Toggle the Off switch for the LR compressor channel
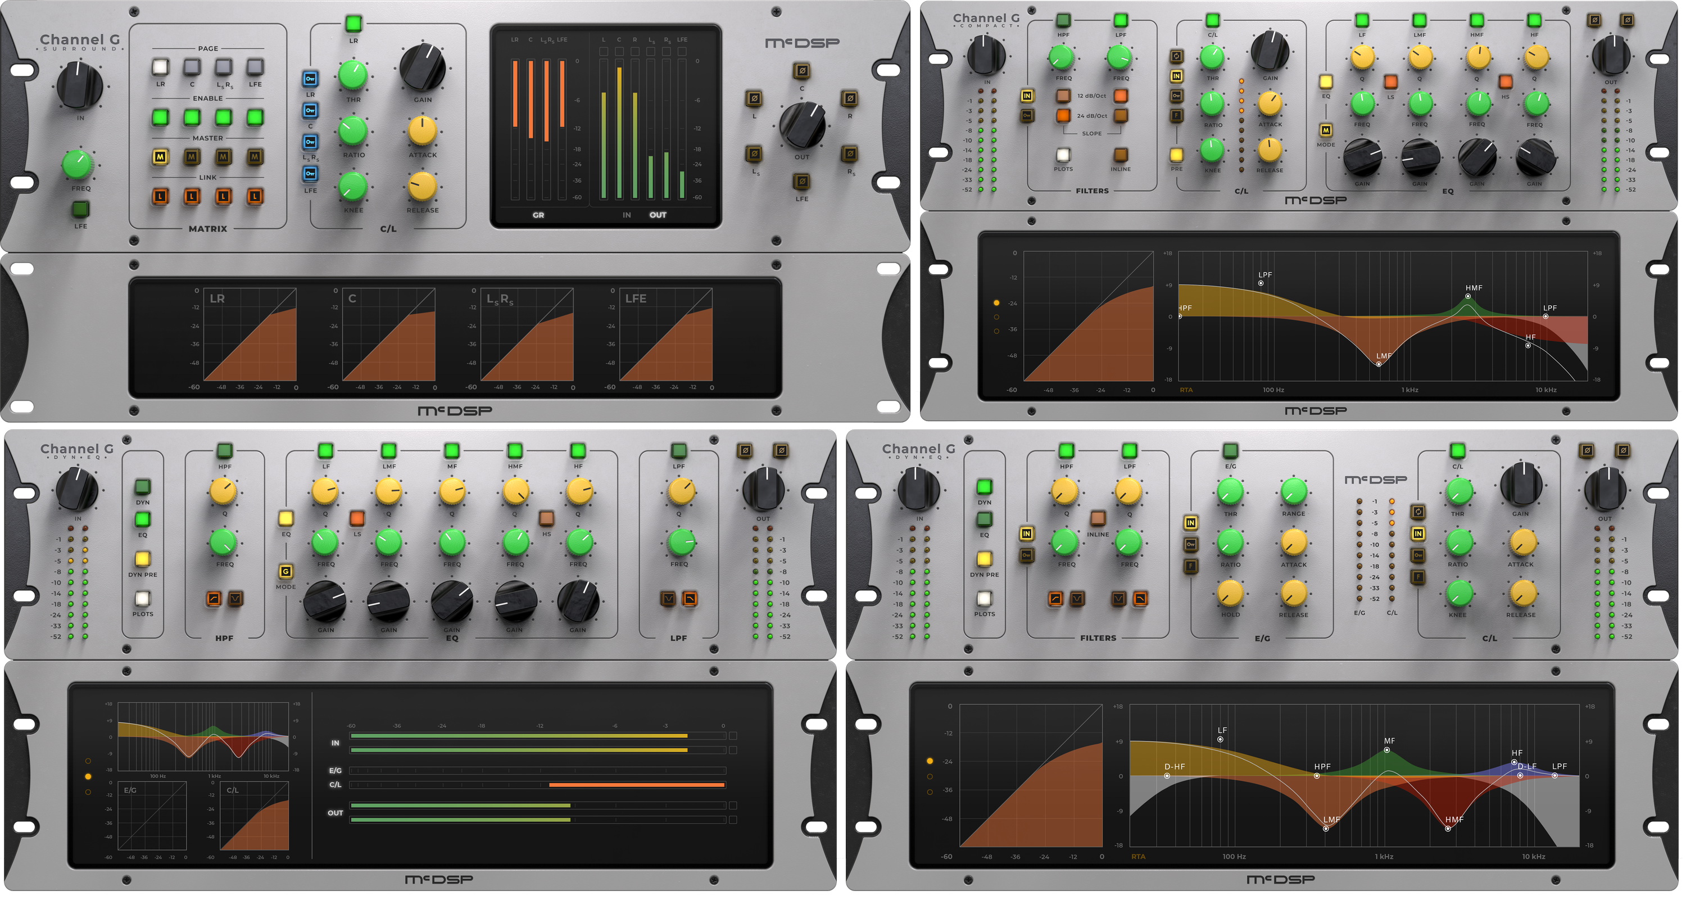Screen dimensions: 1686x900 (311, 79)
